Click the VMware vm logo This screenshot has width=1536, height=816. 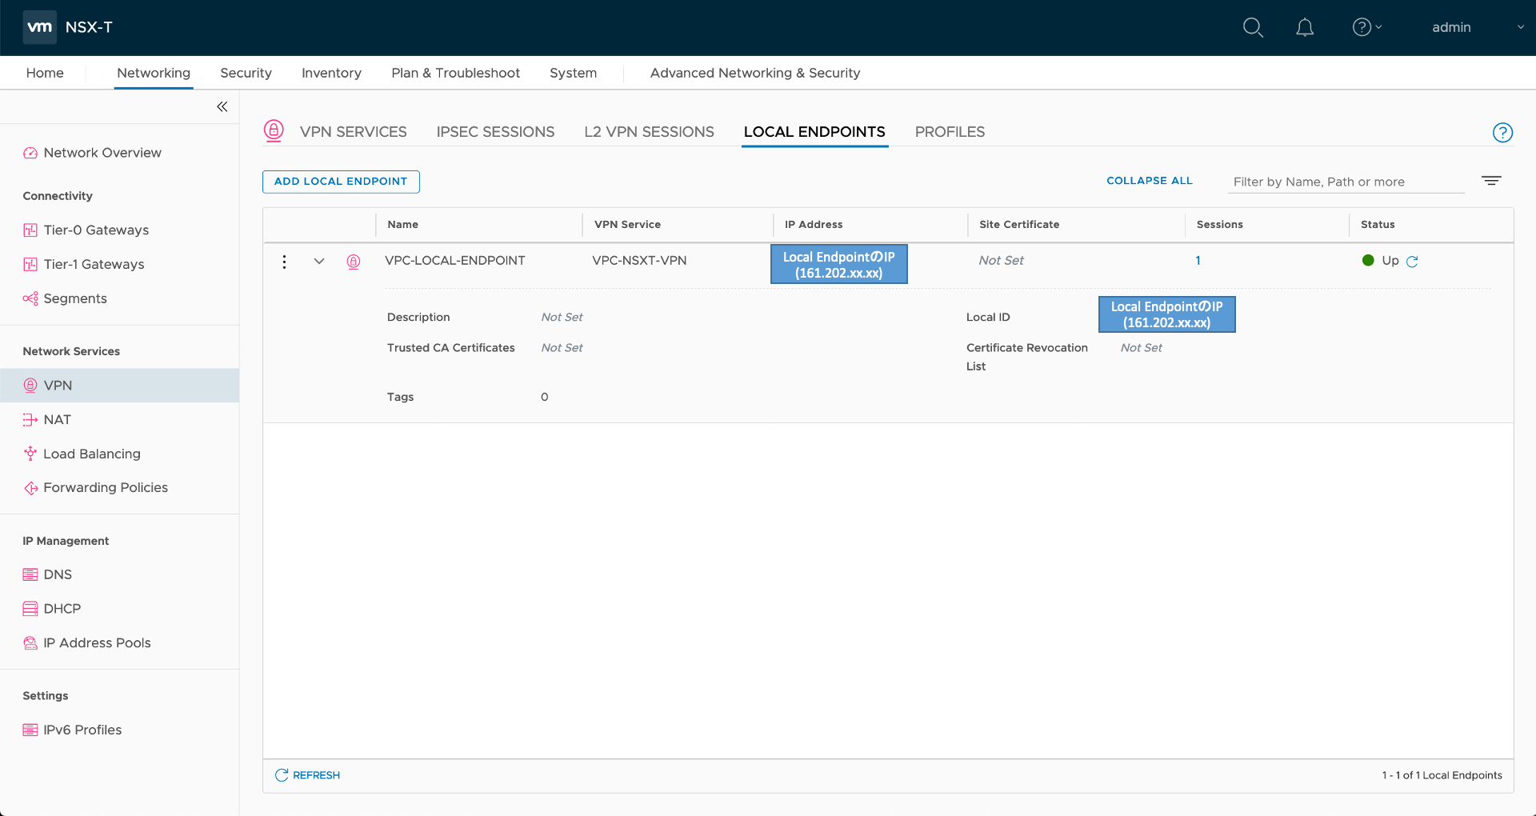(x=39, y=27)
